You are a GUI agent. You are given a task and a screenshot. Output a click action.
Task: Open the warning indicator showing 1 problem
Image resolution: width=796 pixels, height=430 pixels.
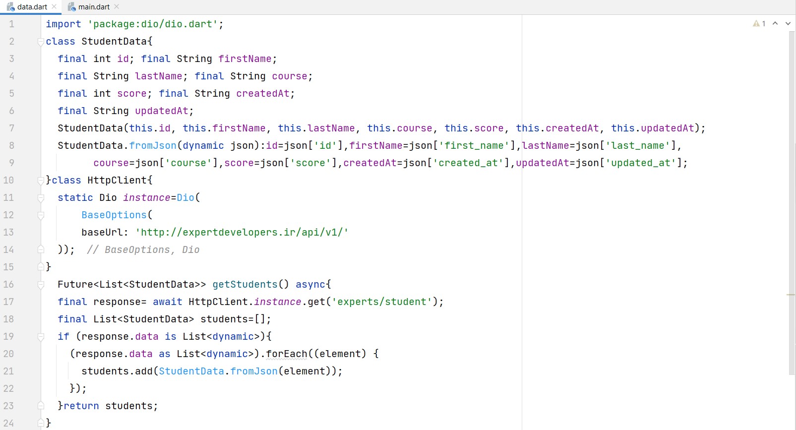coord(759,23)
